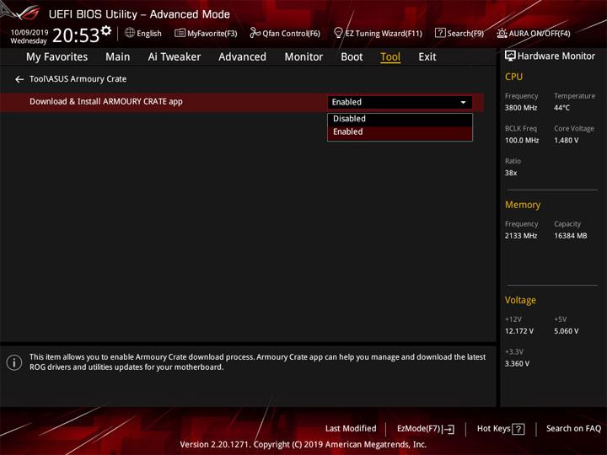Click the 10/09/2019 date text
The width and height of the screenshot is (607, 455).
click(30, 33)
